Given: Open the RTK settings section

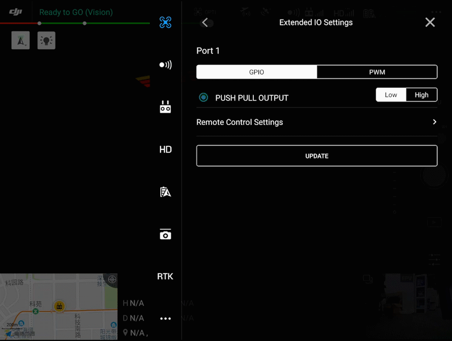Looking at the screenshot, I should (x=165, y=277).
